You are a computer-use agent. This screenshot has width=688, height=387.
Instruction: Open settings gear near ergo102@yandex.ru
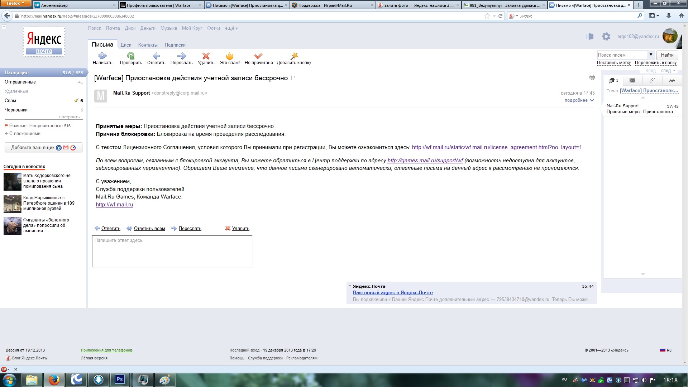606,36
